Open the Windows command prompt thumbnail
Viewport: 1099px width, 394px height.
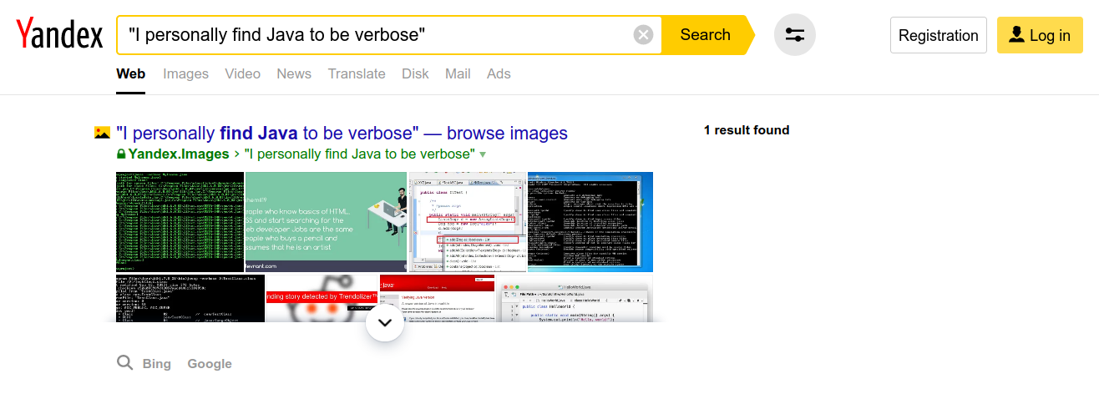(590, 222)
